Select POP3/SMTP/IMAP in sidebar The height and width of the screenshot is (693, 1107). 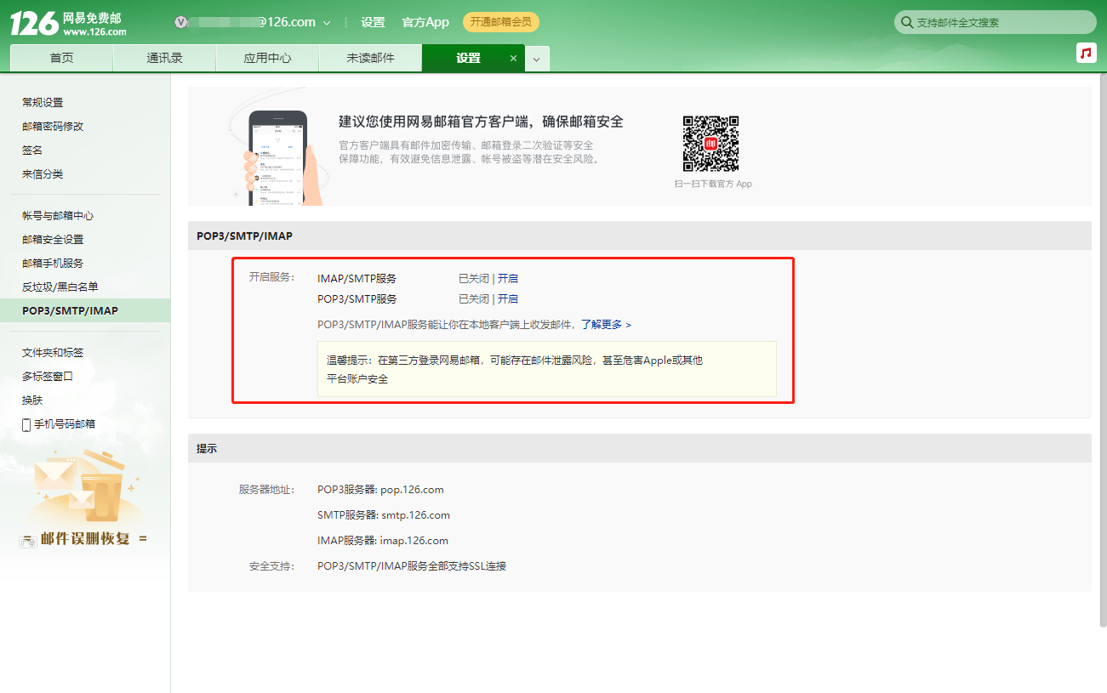[x=85, y=311]
